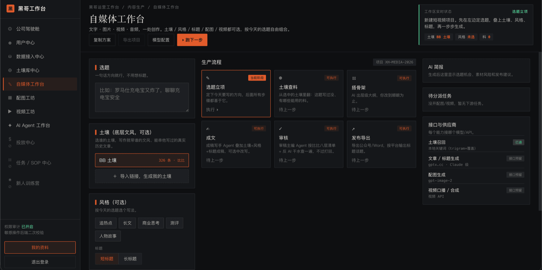Click the 投放中心 dollar icon
Screen dimensions: 542x270
click(x=10, y=139)
